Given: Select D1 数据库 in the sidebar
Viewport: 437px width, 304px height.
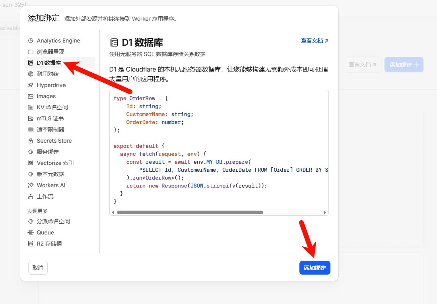Looking at the screenshot, I should [x=49, y=63].
